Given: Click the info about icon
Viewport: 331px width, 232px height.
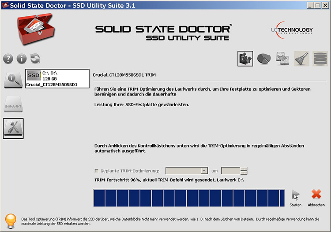Looking at the screenshot, I should coord(22,59).
